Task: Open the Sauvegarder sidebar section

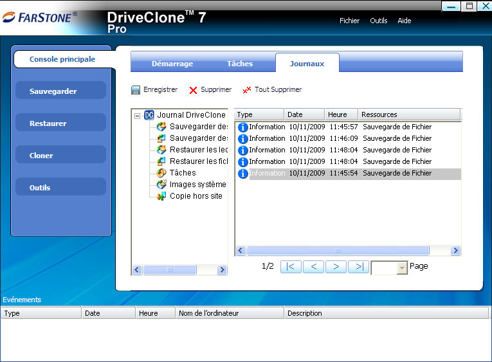Action: click(60, 91)
